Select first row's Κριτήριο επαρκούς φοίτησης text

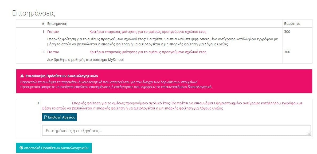point(148,32)
